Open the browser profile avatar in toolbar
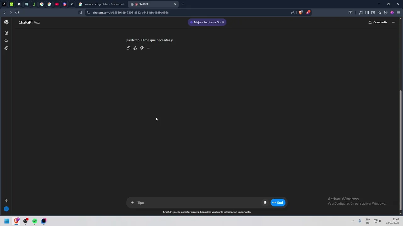This screenshot has height=226, width=403. coord(392,13)
